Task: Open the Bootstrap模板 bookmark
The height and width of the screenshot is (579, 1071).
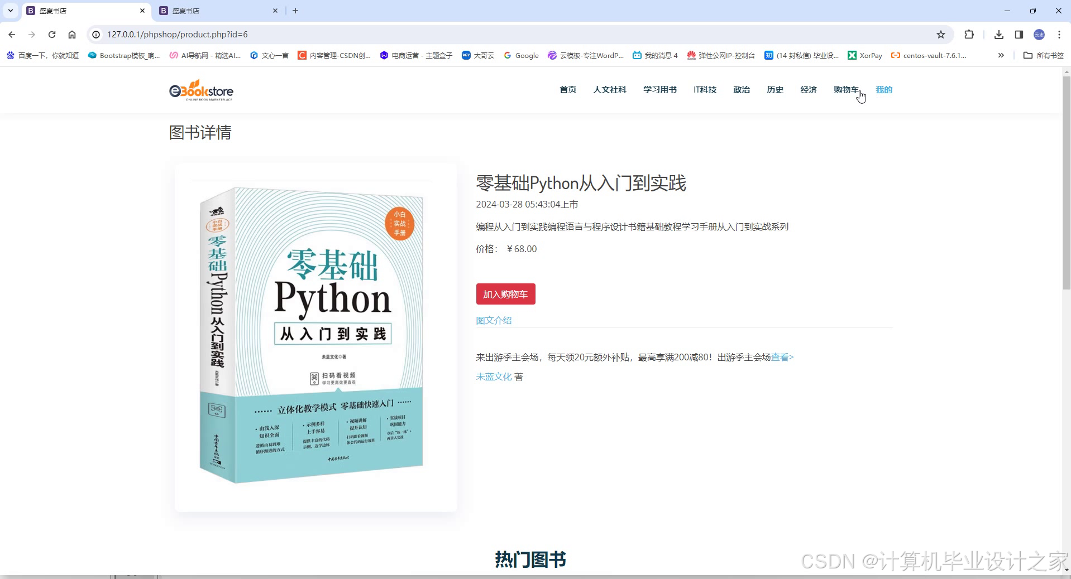Action: (x=124, y=55)
